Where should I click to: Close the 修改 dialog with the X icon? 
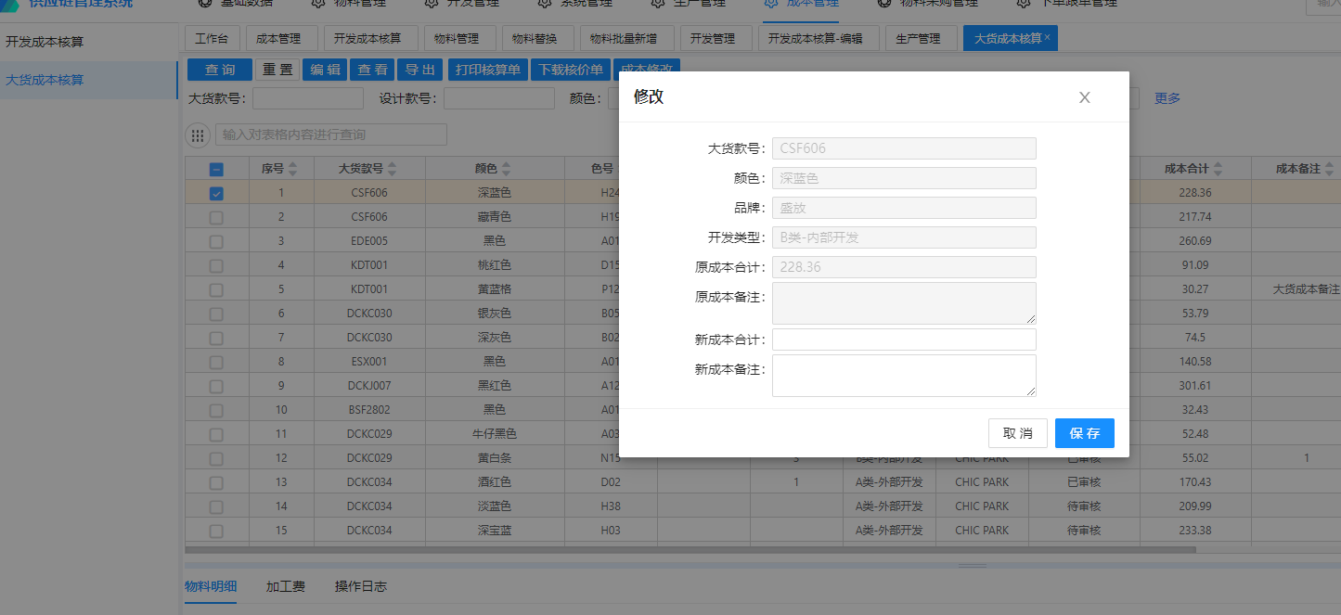pos(1084,97)
